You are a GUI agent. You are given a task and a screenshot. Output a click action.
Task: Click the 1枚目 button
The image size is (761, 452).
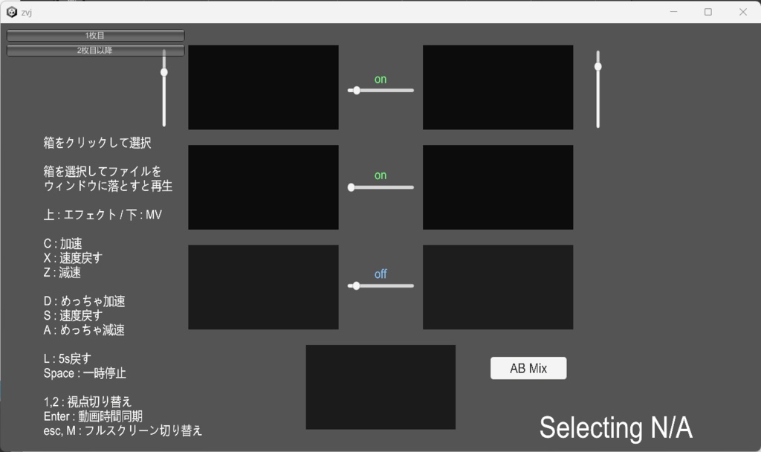95,34
